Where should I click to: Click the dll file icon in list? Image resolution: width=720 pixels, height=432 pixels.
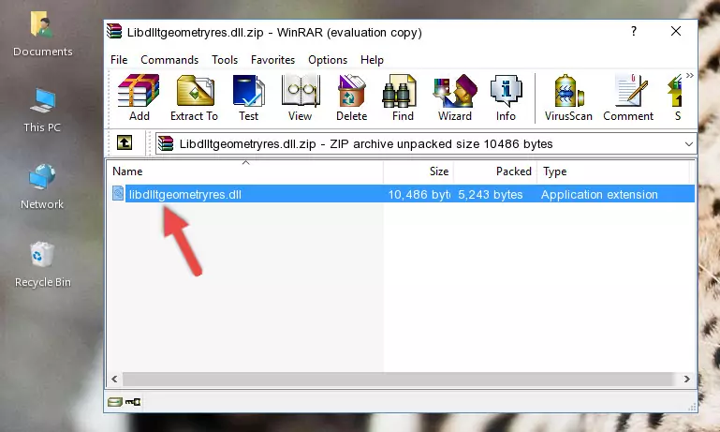click(x=118, y=193)
